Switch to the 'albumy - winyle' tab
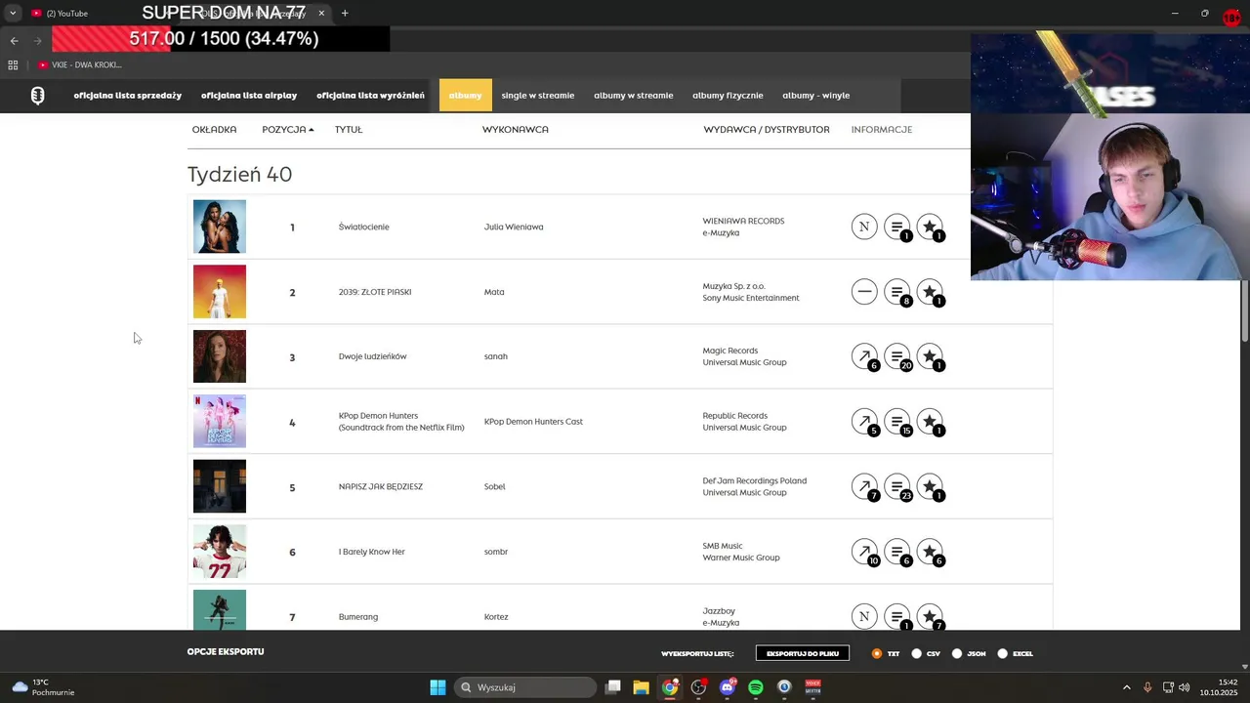Viewport: 1250px width, 703px height. 816,96
